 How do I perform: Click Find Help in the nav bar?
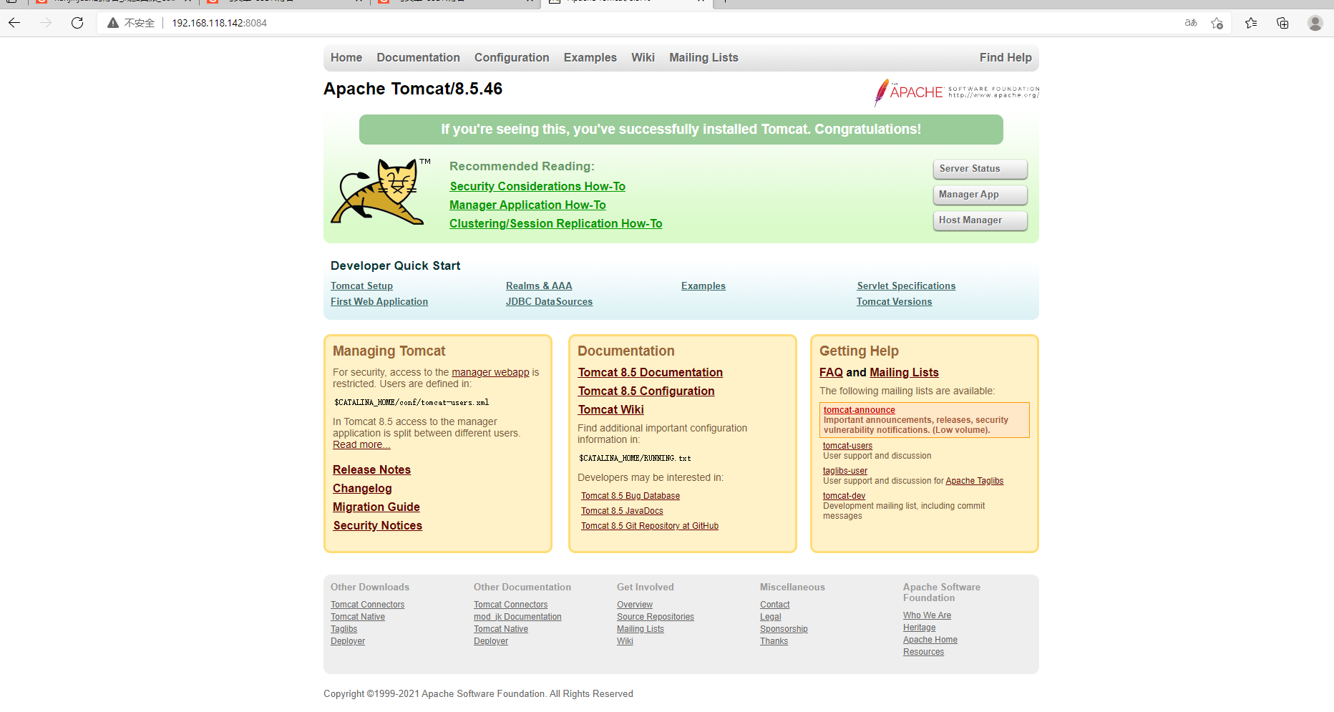coord(1006,58)
